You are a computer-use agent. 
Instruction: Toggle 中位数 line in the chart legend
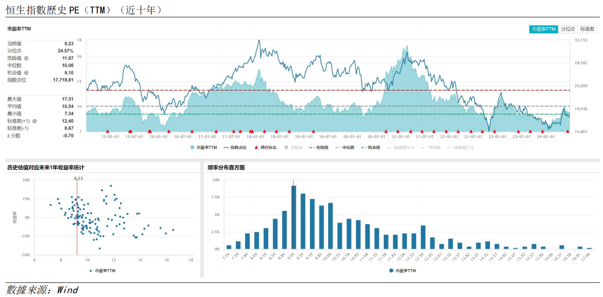345,148
